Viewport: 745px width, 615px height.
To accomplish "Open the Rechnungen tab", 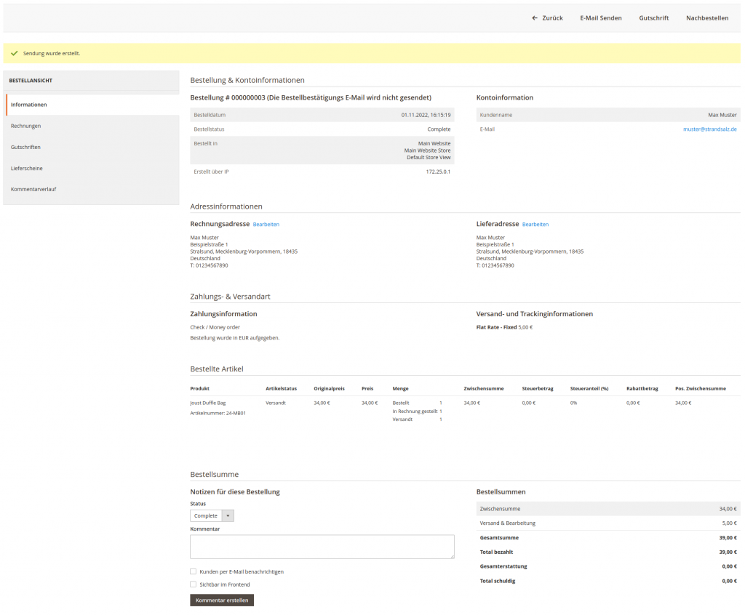I will [26, 126].
